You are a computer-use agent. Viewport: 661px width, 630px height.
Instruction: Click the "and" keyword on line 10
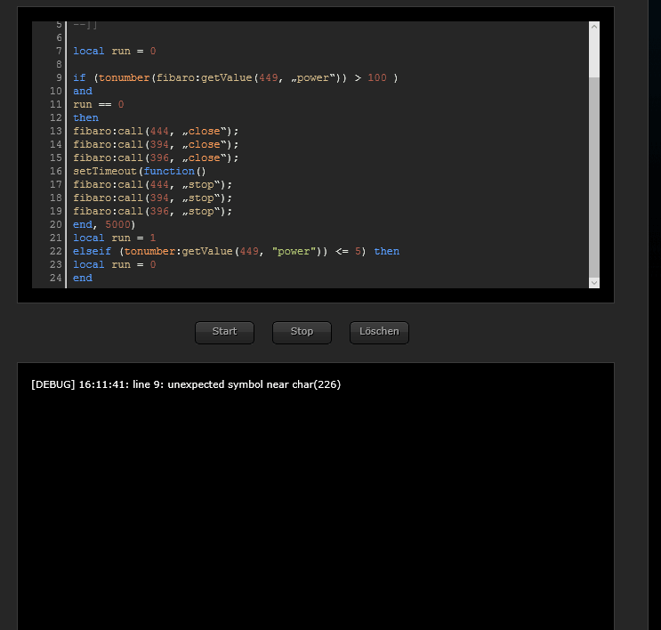[x=83, y=92]
